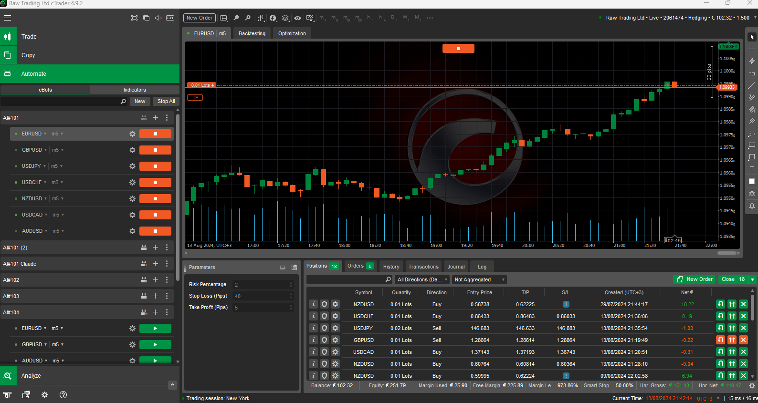This screenshot has width=758, height=403.
Task: Open the hamburger main menu
Action: [x=7, y=18]
